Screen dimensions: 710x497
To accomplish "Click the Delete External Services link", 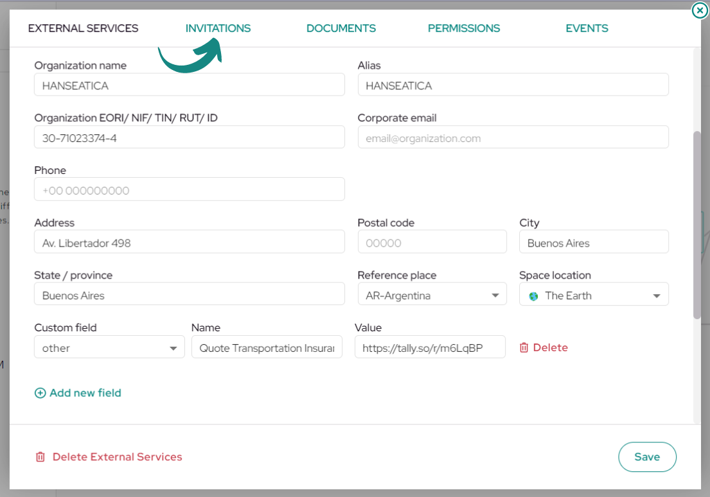I will (117, 457).
